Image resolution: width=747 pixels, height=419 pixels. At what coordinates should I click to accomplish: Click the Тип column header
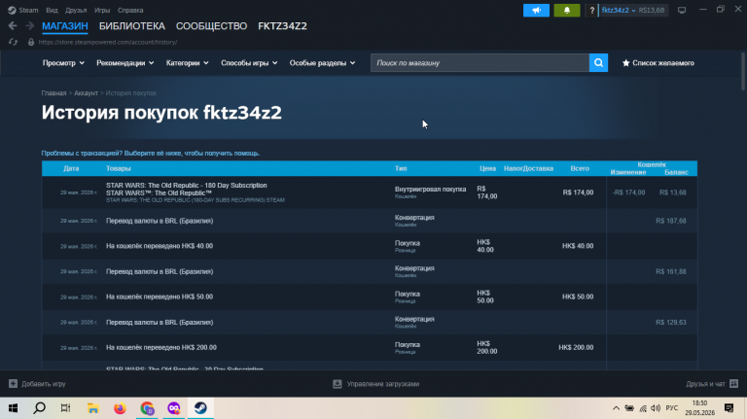[401, 168]
